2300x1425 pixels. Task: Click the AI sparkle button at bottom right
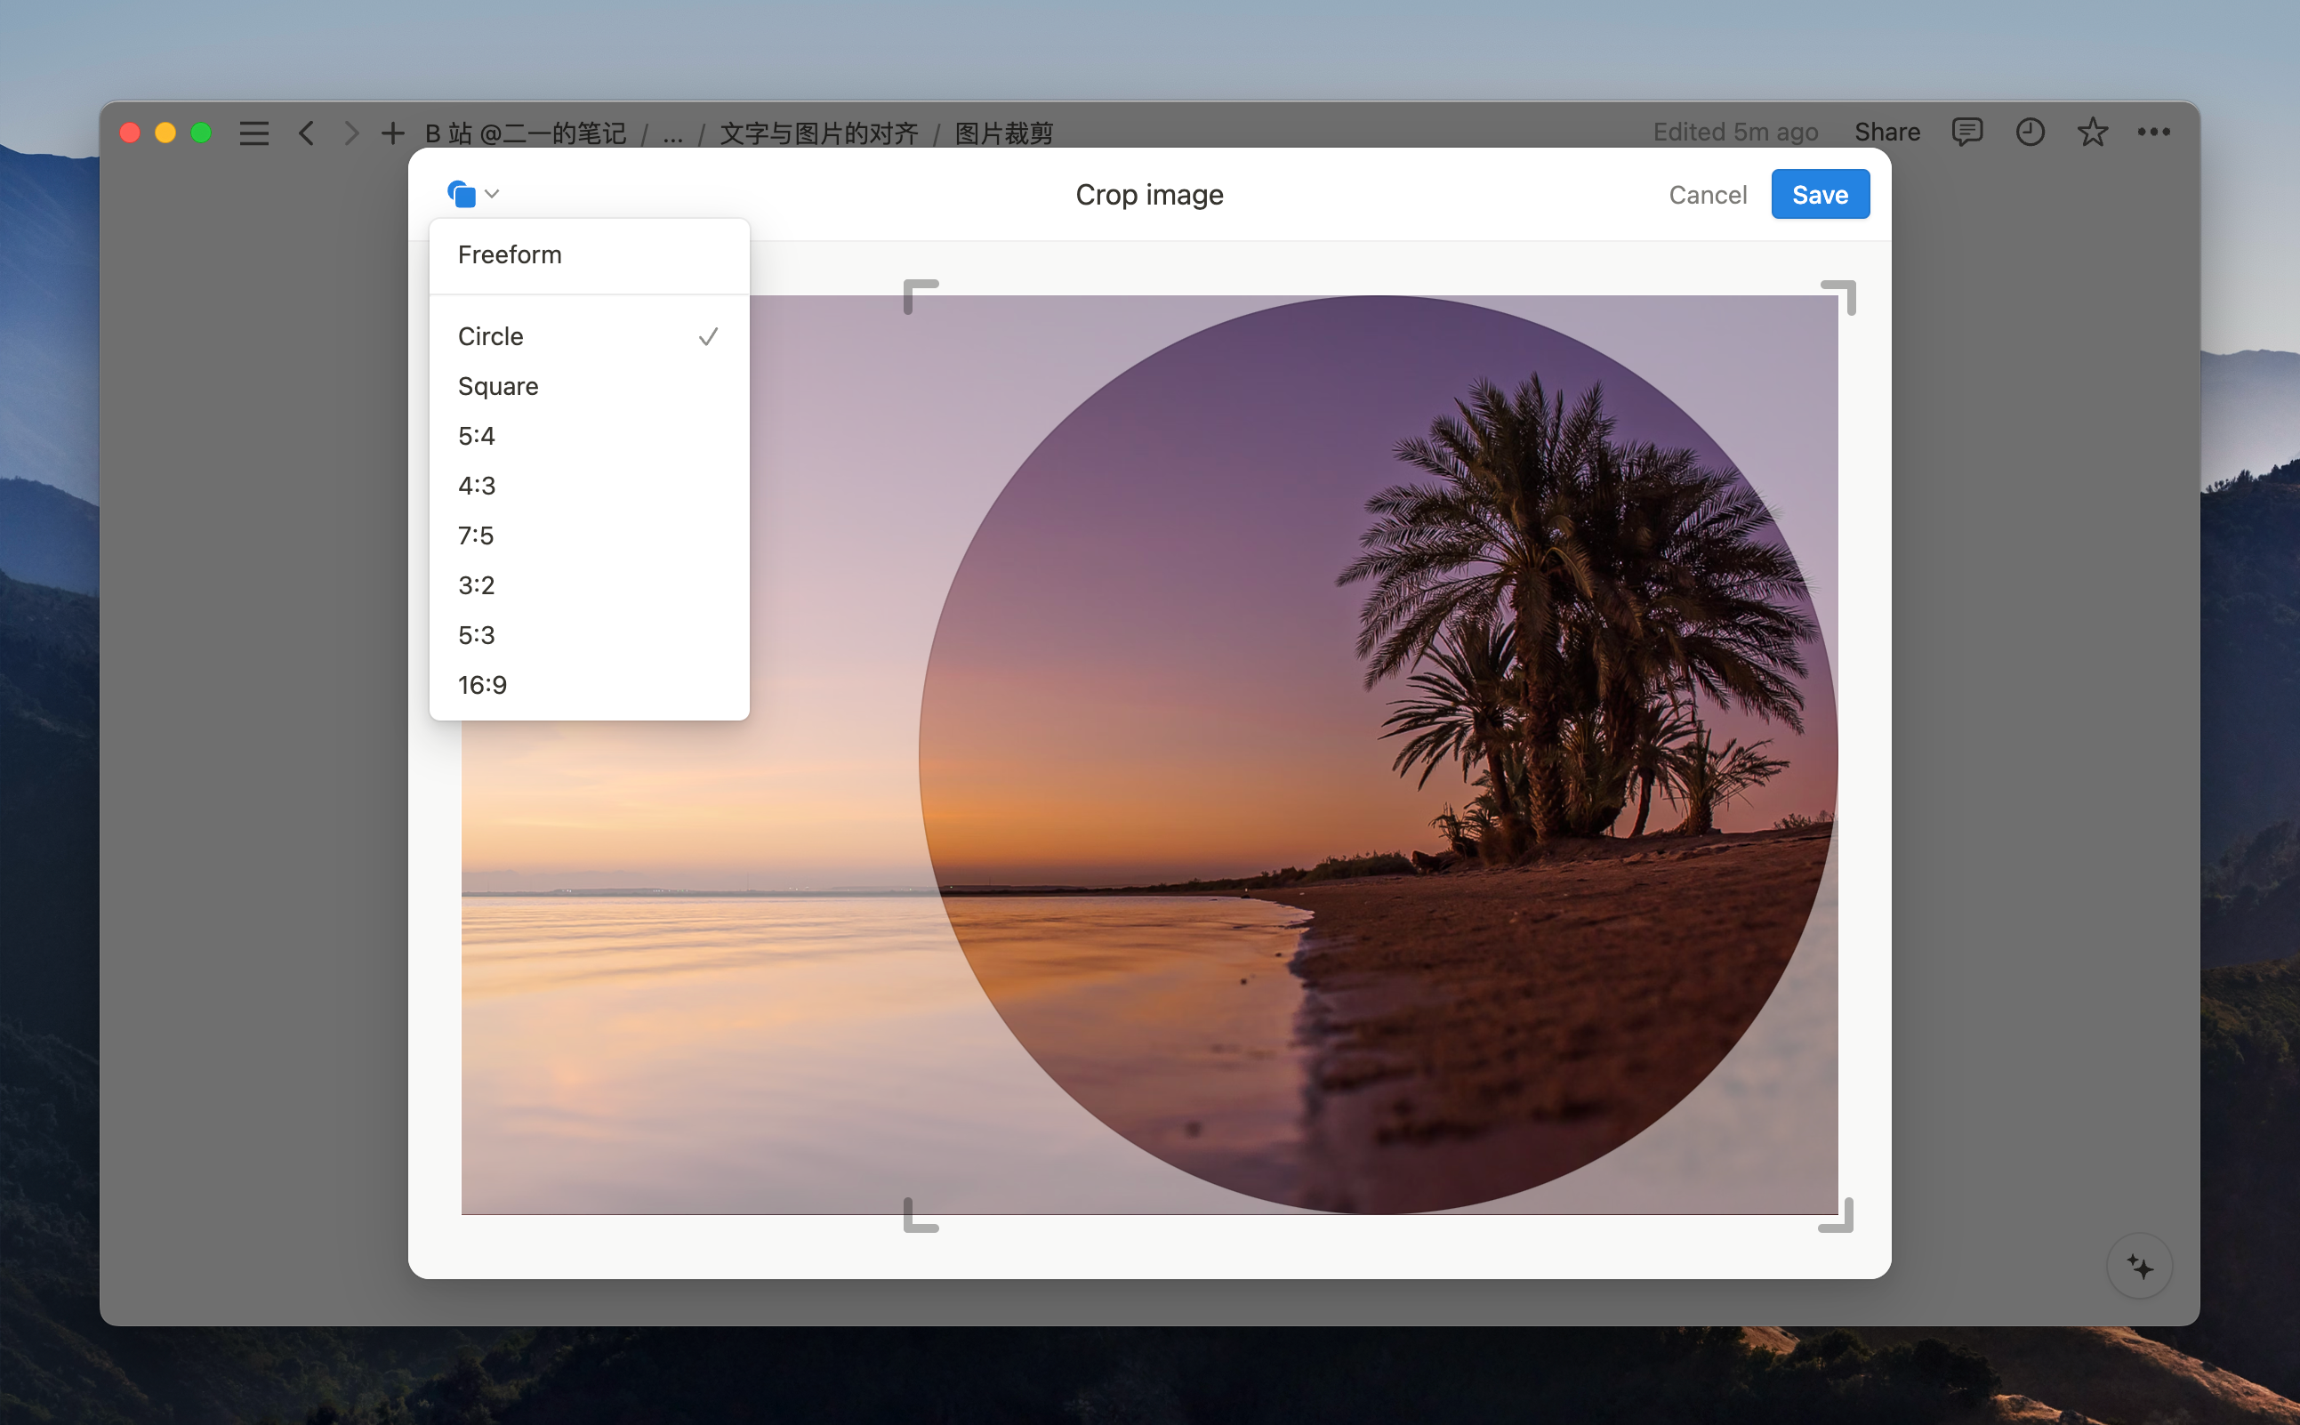[2139, 1267]
